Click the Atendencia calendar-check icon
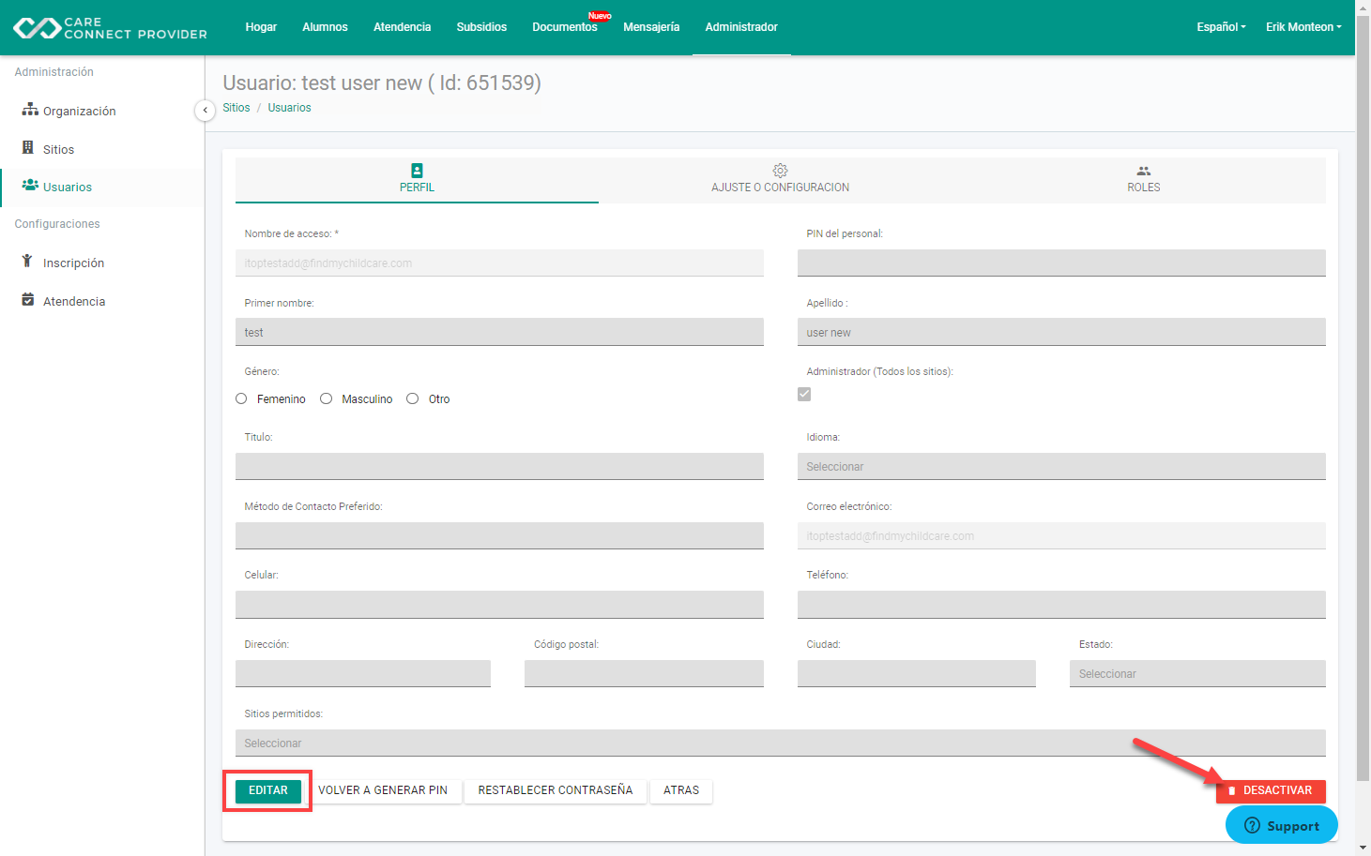1371x856 pixels. coord(28,300)
